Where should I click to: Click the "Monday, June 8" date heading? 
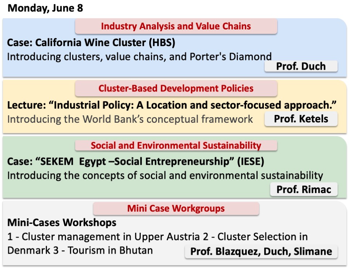coord(45,8)
